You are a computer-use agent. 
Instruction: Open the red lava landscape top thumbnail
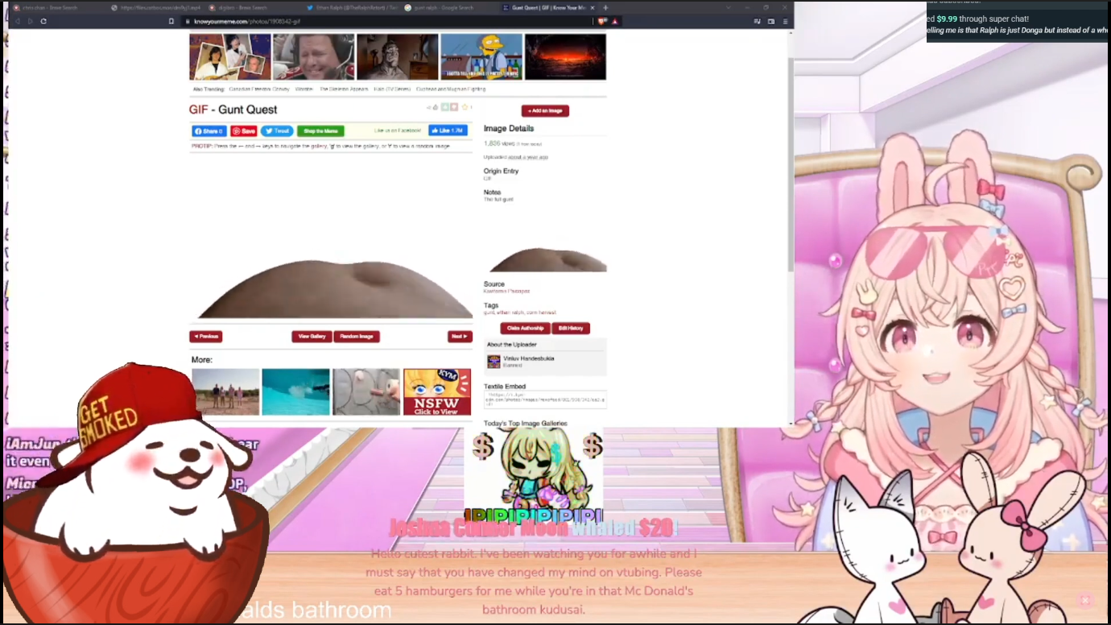click(x=565, y=56)
